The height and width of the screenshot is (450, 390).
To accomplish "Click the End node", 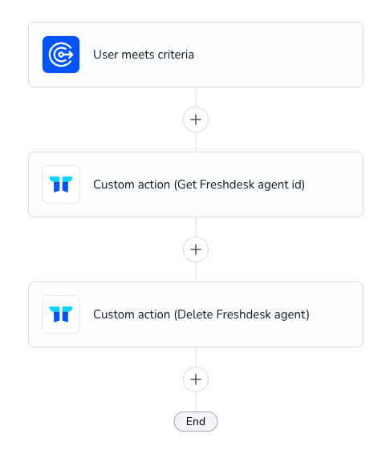I will coord(196,421).
